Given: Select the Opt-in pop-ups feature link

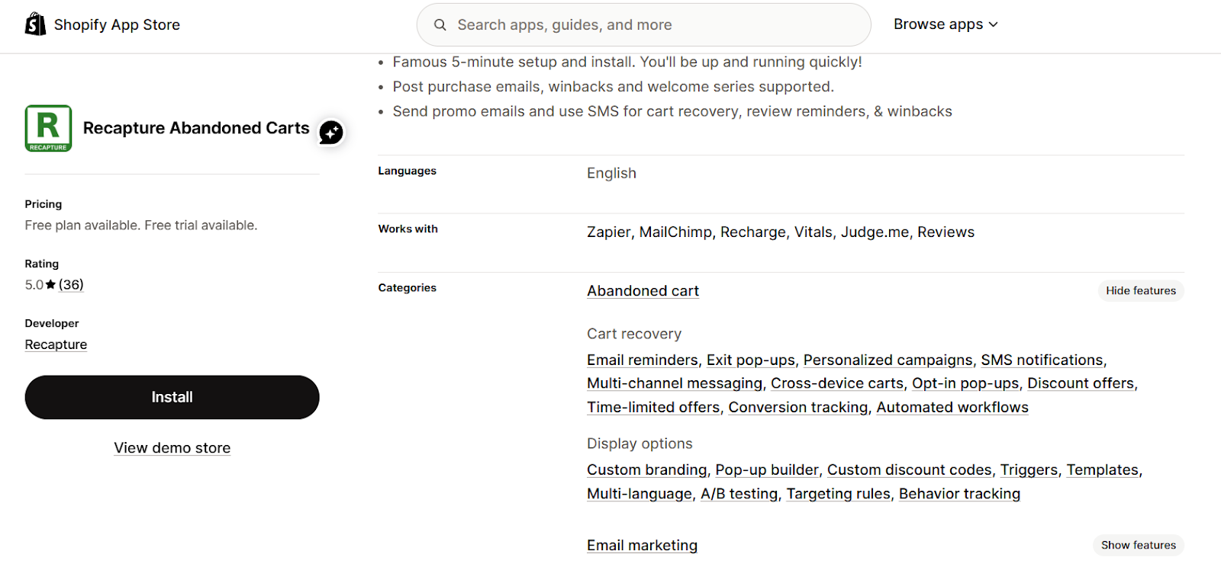Looking at the screenshot, I should click(965, 383).
